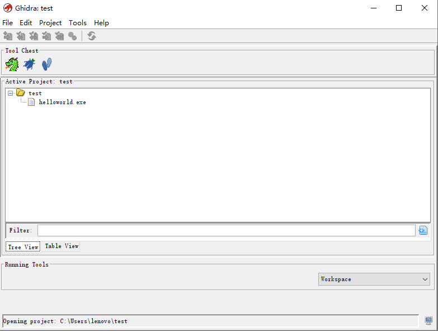This screenshot has height=331, width=438.
Task: Minimize the Ghidra window
Action: tap(374, 8)
